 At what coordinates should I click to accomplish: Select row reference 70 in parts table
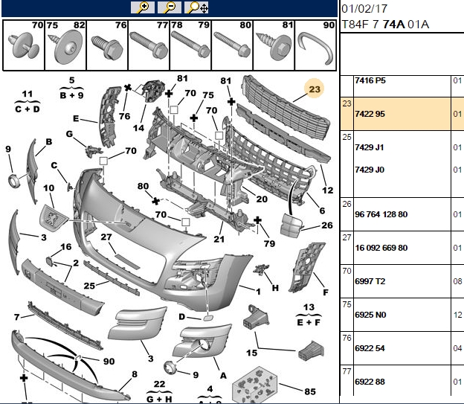[347, 271]
